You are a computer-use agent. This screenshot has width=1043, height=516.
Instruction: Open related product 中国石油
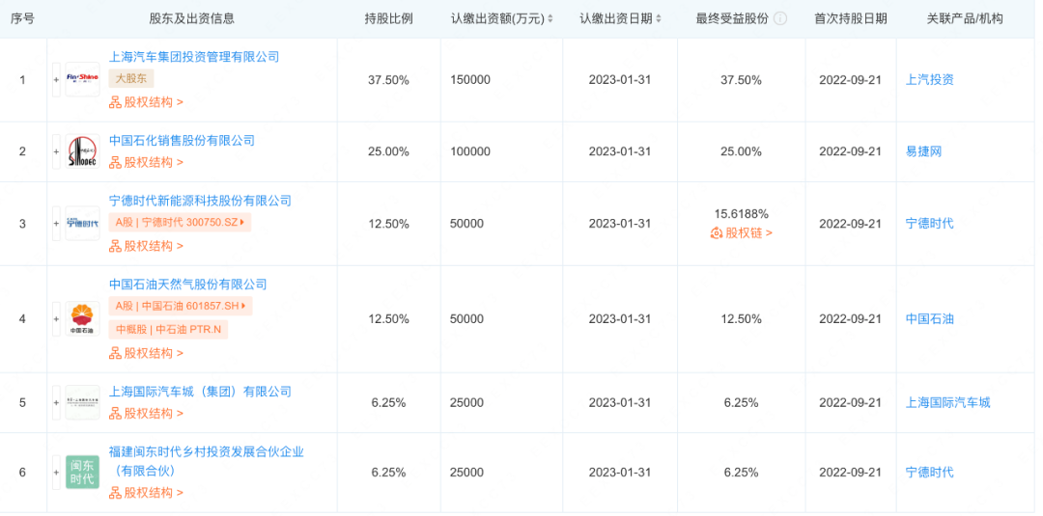tap(930, 319)
